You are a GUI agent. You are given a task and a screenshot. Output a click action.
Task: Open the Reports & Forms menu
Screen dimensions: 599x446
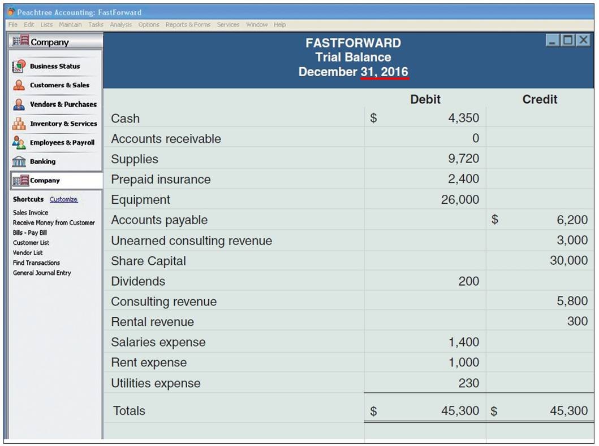(188, 24)
